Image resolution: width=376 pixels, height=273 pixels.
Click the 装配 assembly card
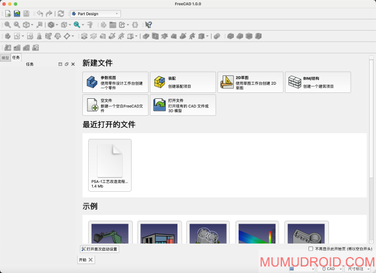[183, 82]
